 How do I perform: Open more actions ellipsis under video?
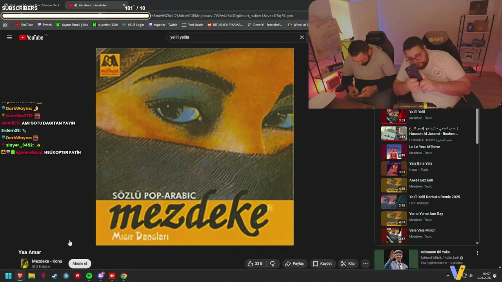coord(366,264)
